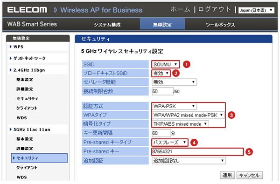Open セキュリティ under 2.4GHz 11bgn

tap(28, 98)
